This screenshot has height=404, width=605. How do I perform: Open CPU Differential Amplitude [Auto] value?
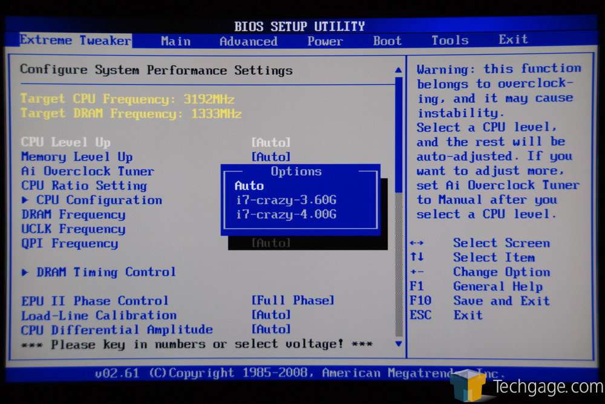271,329
